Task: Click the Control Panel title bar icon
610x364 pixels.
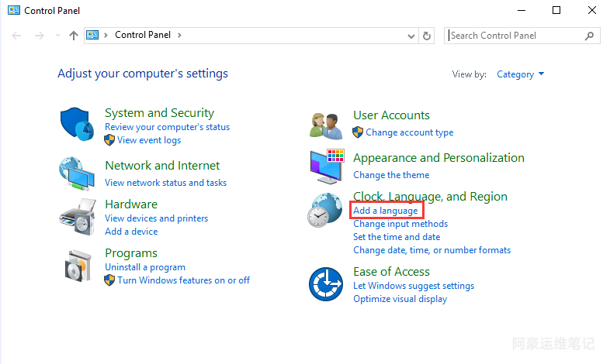Action: [x=14, y=11]
